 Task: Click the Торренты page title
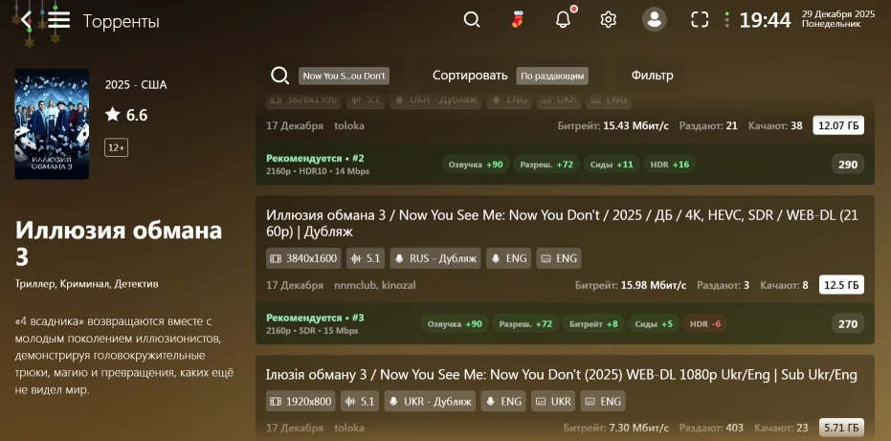coord(121,22)
